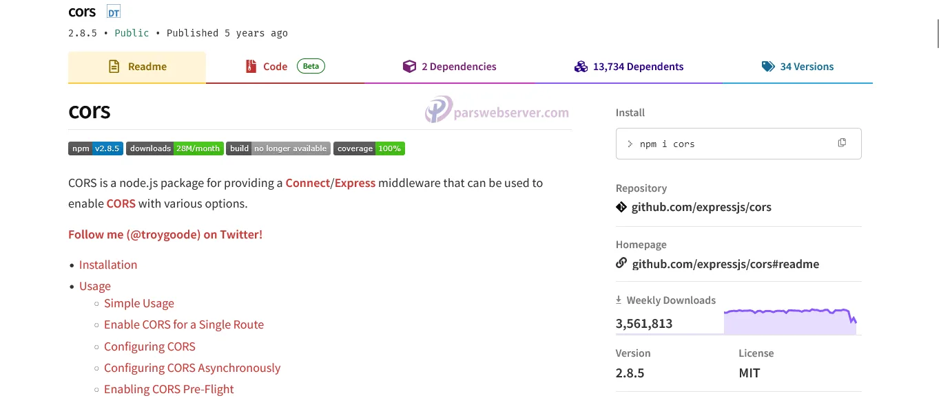
Task: Click the git fork icon beside repository link
Action: [621, 207]
